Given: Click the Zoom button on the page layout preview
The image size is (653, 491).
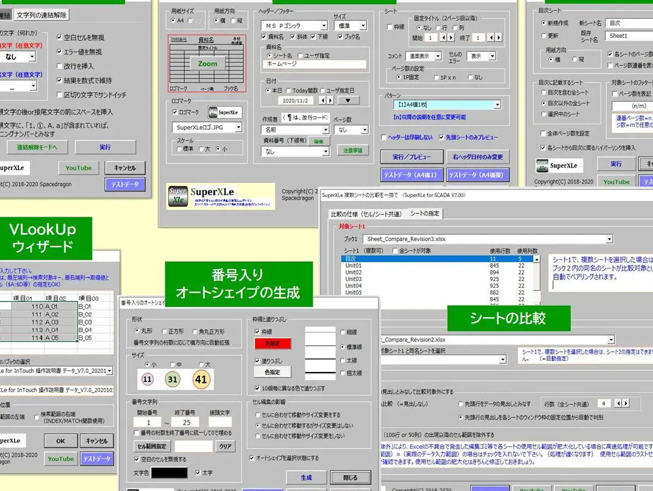Looking at the screenshot, I should click(207, 63).
